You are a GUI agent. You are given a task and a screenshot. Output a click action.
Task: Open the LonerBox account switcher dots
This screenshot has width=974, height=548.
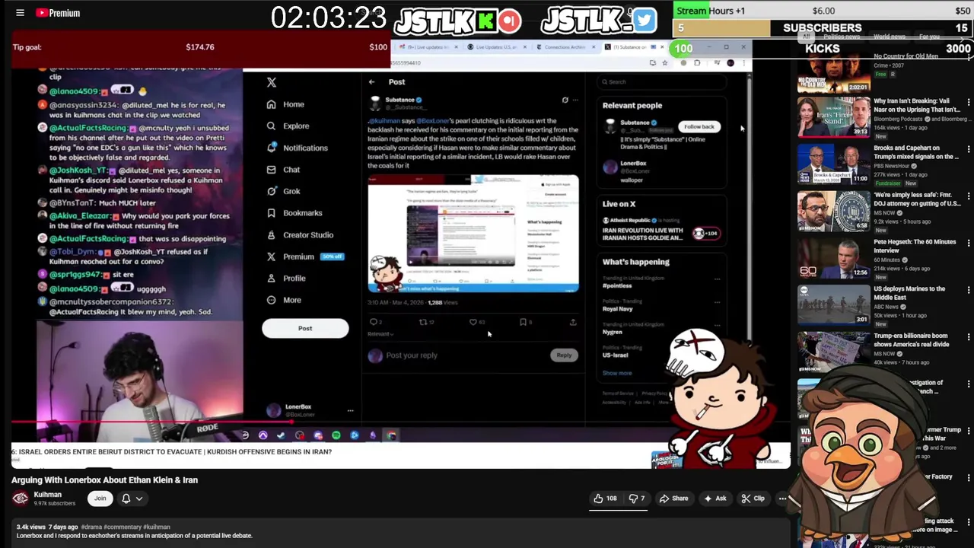point(350,411)
